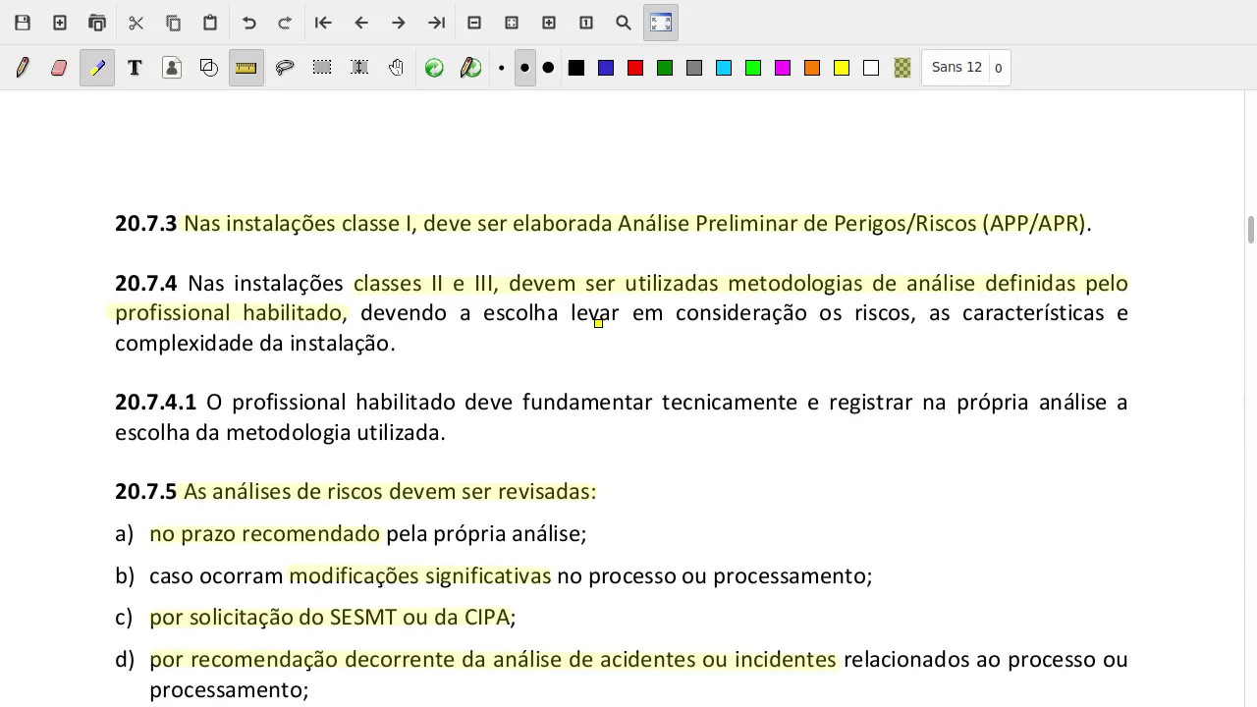
Task: Click the Save document icon
Action: (x=23, y=23)
